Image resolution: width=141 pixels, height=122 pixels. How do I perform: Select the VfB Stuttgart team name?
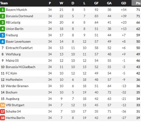pyautogui.click(x=15, y=105)
